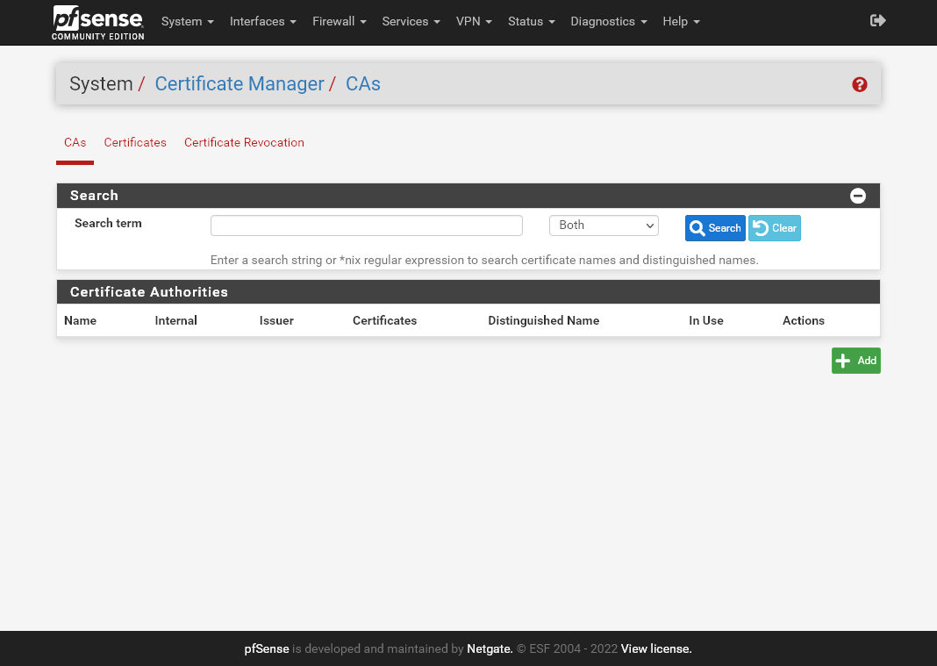The image size is (937, 666).
Task: Select the CAs tab
Action: tap(75, 142)
